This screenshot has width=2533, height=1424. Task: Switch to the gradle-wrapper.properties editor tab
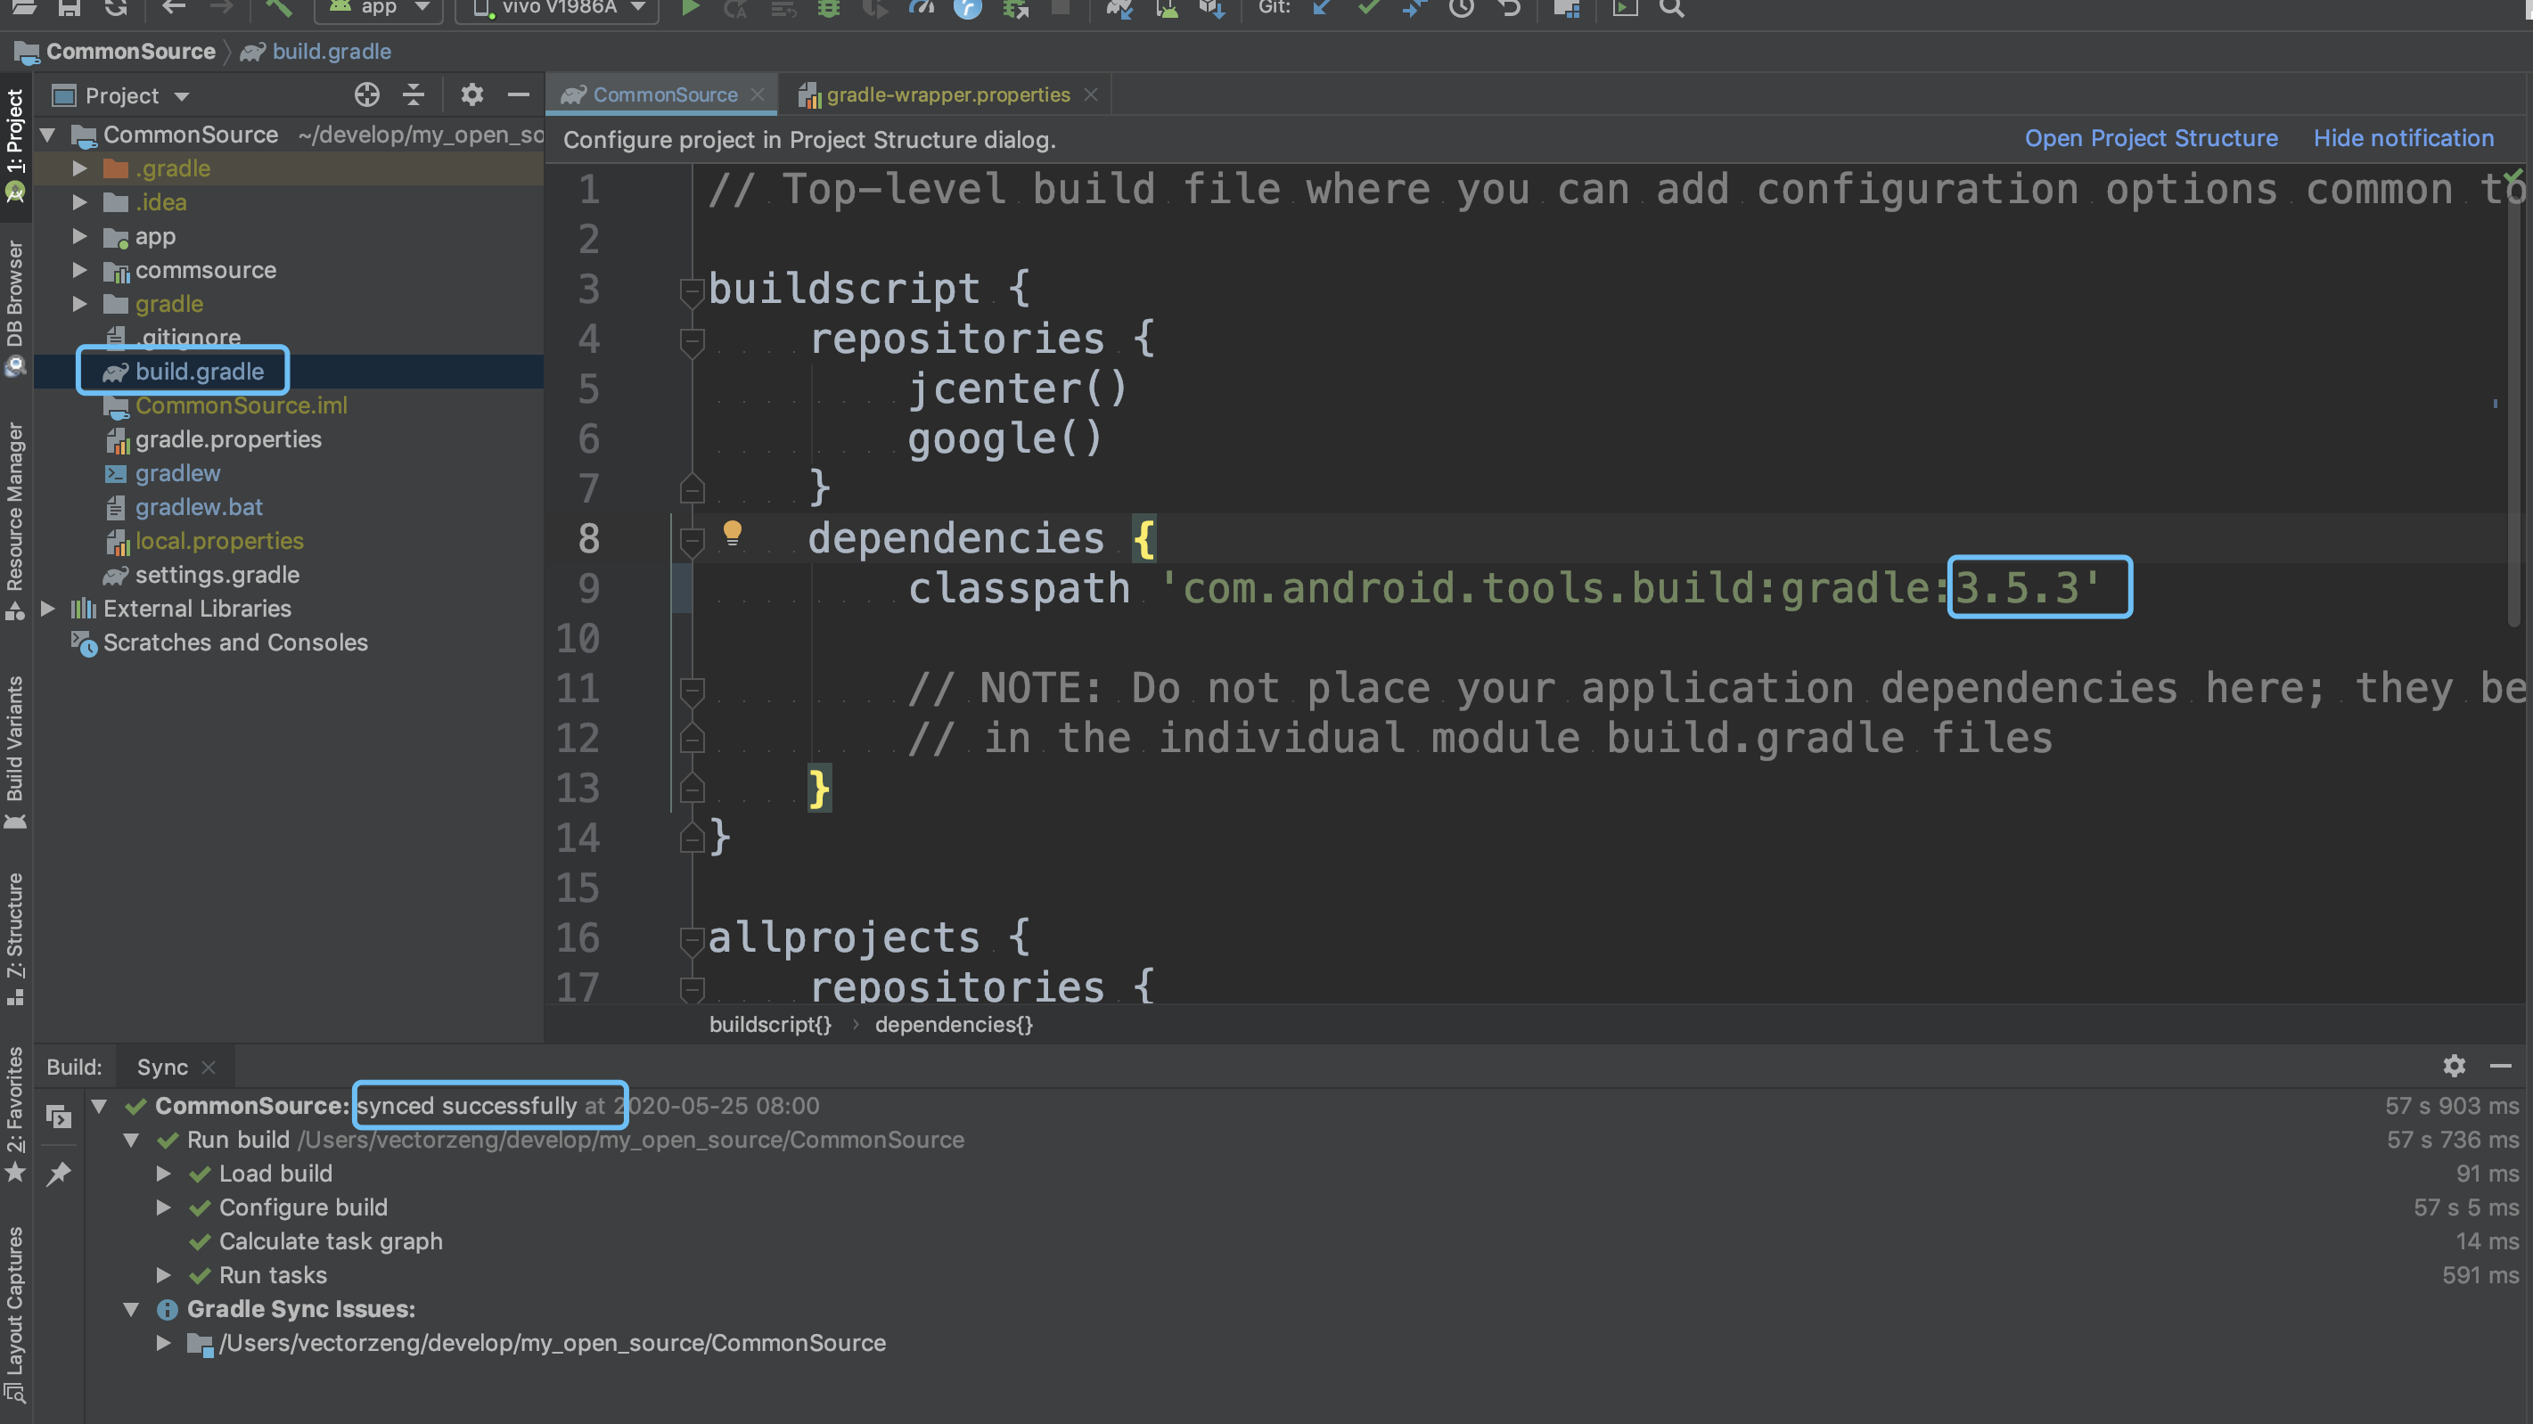[944, 94]
